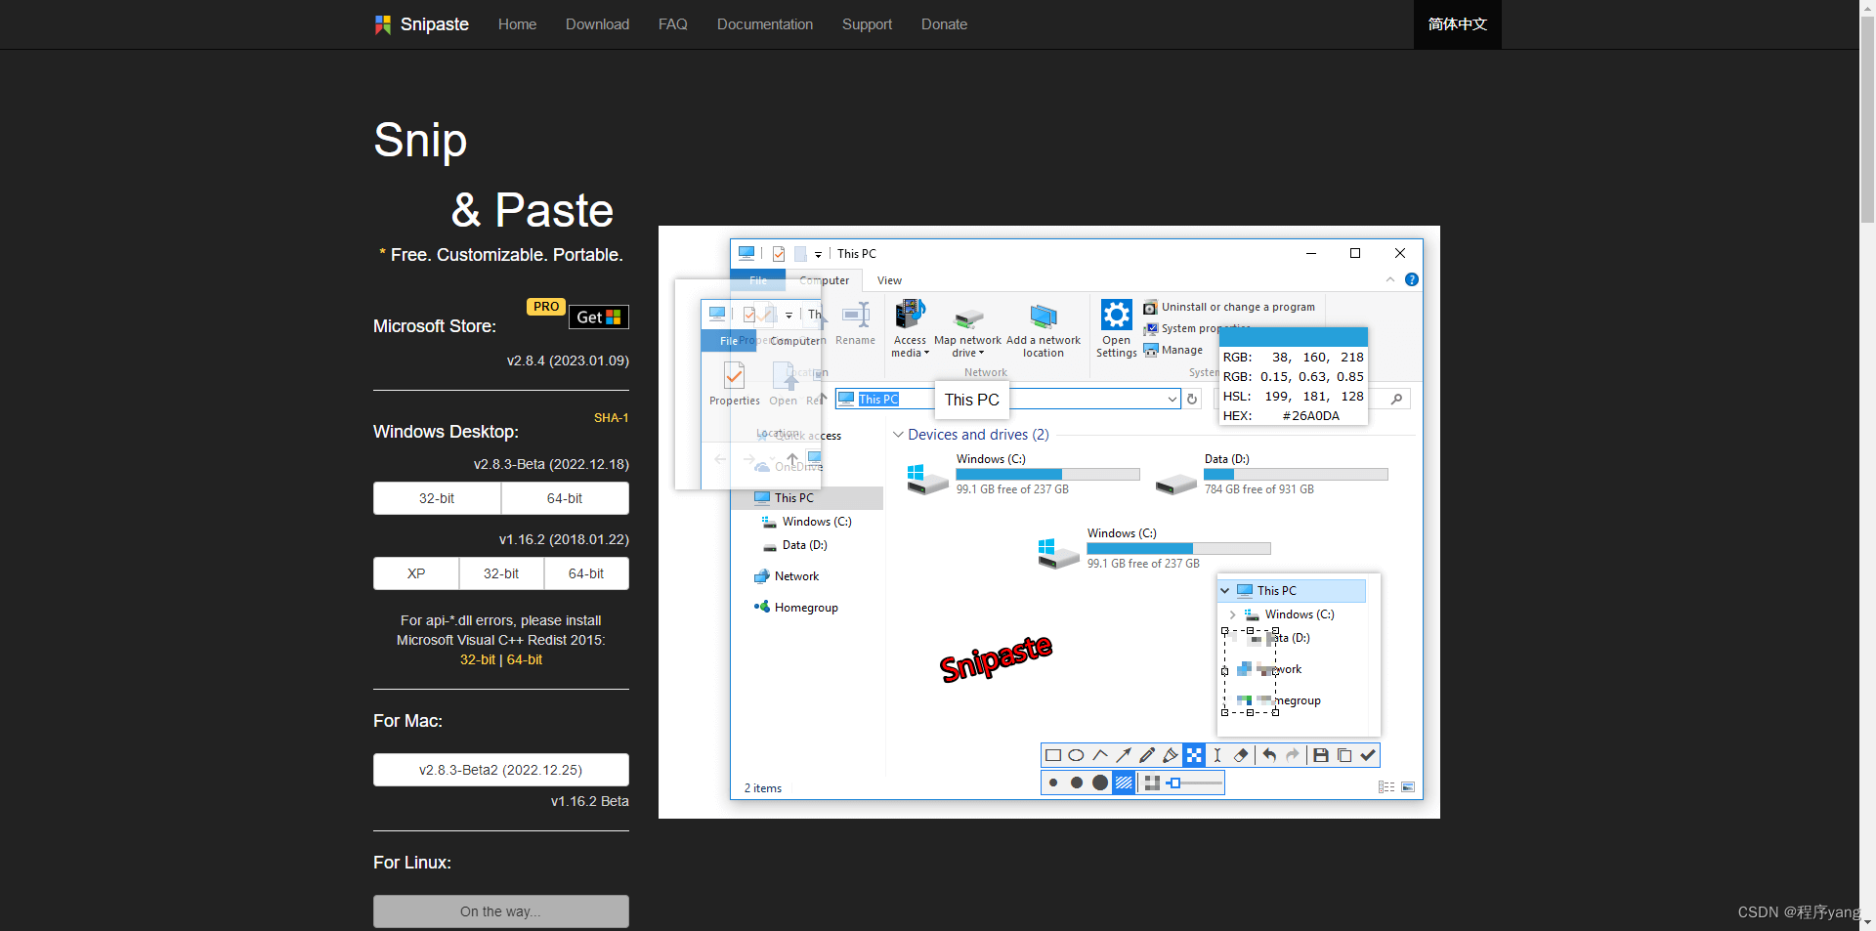The width and height of the screenshot is (1876, 931).
Task: Open the SHA-1 checksum link
Action: pyautogui.click(x=611, y=418)
